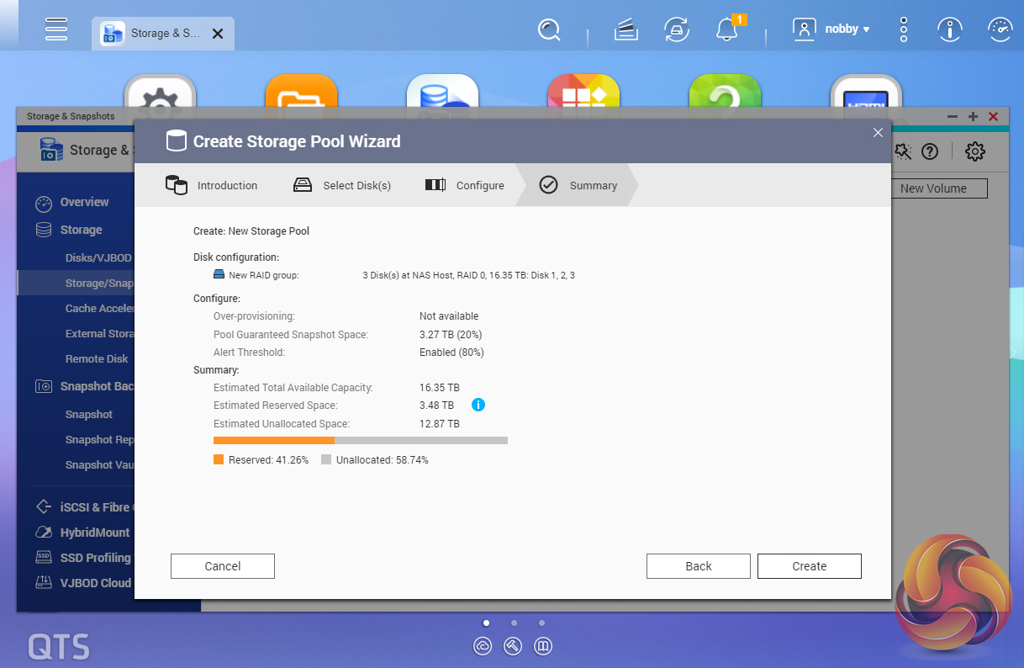Click the search magnifier icon in top bar
Image resolution: width=1024 pixels, height=668 pixels.
coord(549,30)
